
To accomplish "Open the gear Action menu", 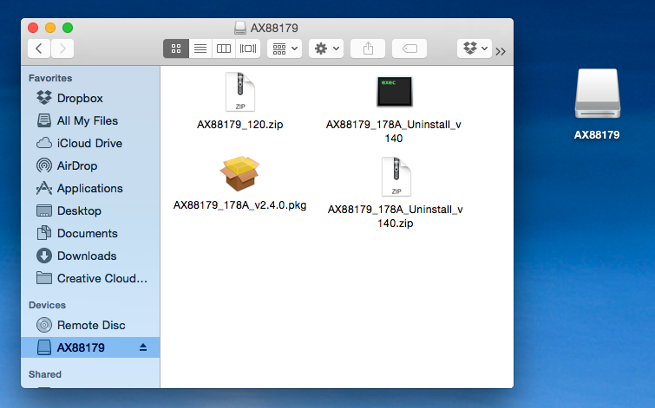I will point(326,49).
